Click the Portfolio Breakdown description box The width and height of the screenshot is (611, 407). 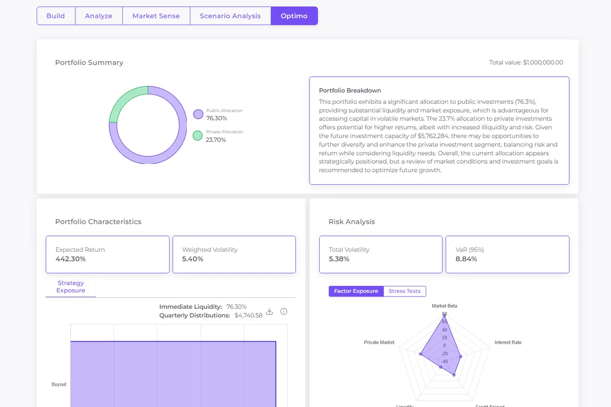[439, 131]
